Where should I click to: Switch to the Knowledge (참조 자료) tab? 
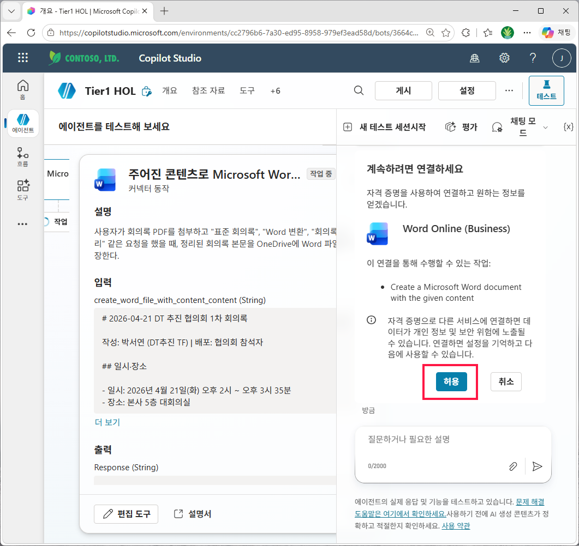pyautogui.click(x=208, y=90)
